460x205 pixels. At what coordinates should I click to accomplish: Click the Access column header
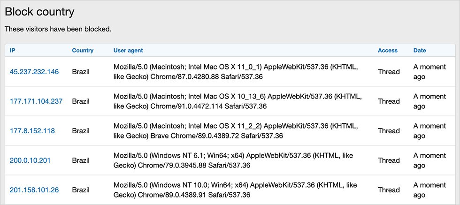click(387, 51)
